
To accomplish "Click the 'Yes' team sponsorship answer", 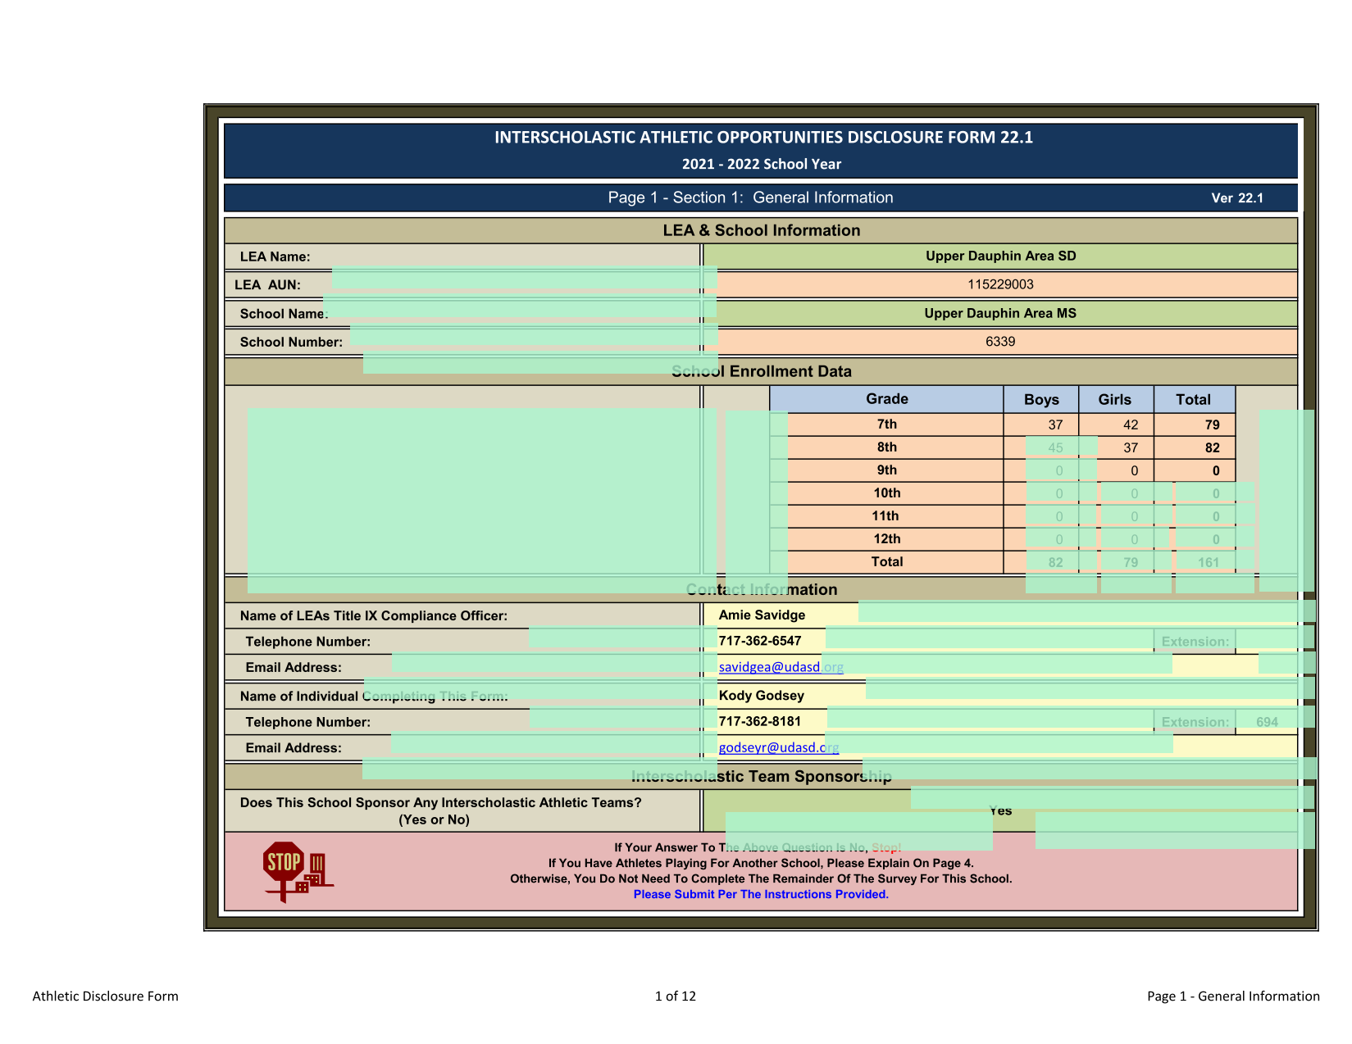I will [x=1000, y=810].
